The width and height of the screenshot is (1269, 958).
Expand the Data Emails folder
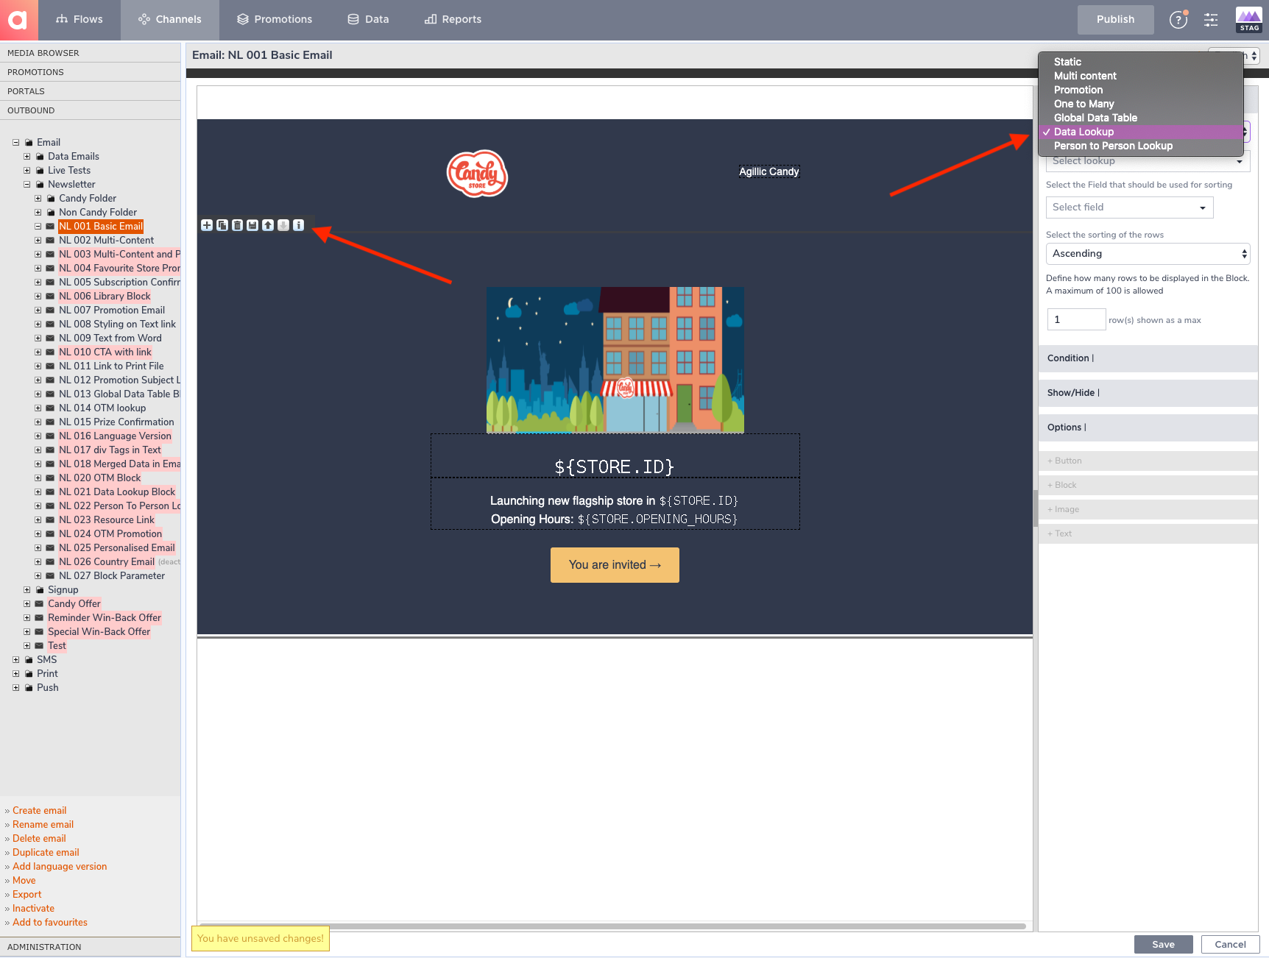pyautogui.click(x=27, y=157)
